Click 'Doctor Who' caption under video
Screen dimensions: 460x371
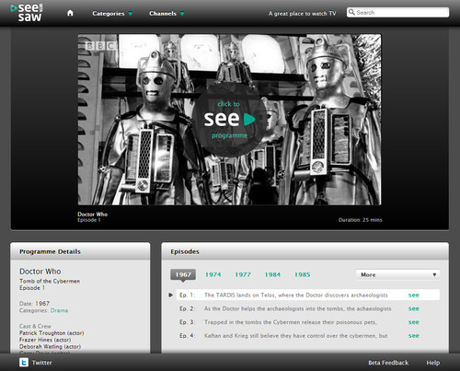coord(92,214)
